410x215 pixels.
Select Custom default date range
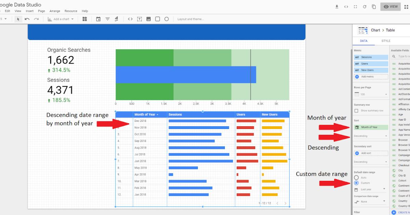tap(356, 183)
